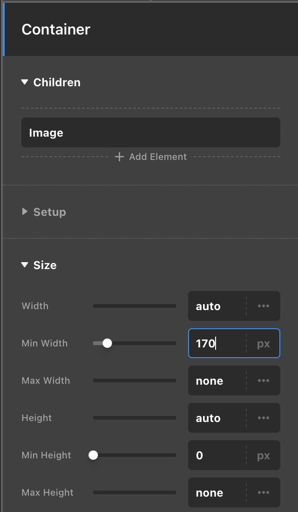Screen dimensions: 298x512
Task: Collapse the Size section triangle
Action: point(25,265)
